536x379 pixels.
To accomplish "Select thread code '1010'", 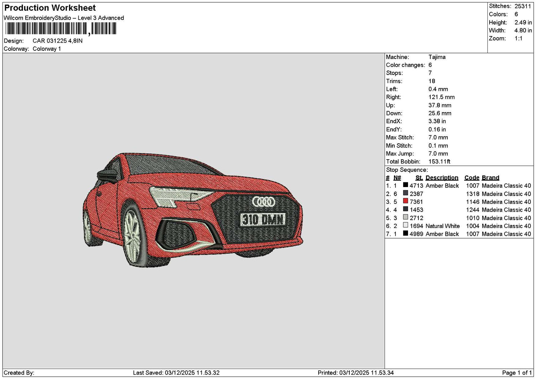I will (473, 218).
